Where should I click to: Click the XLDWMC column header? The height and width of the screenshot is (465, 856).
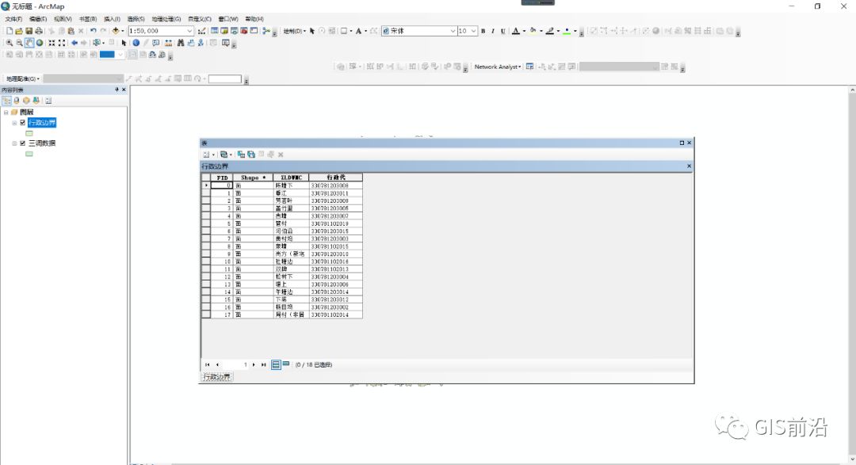click(291, 177)
